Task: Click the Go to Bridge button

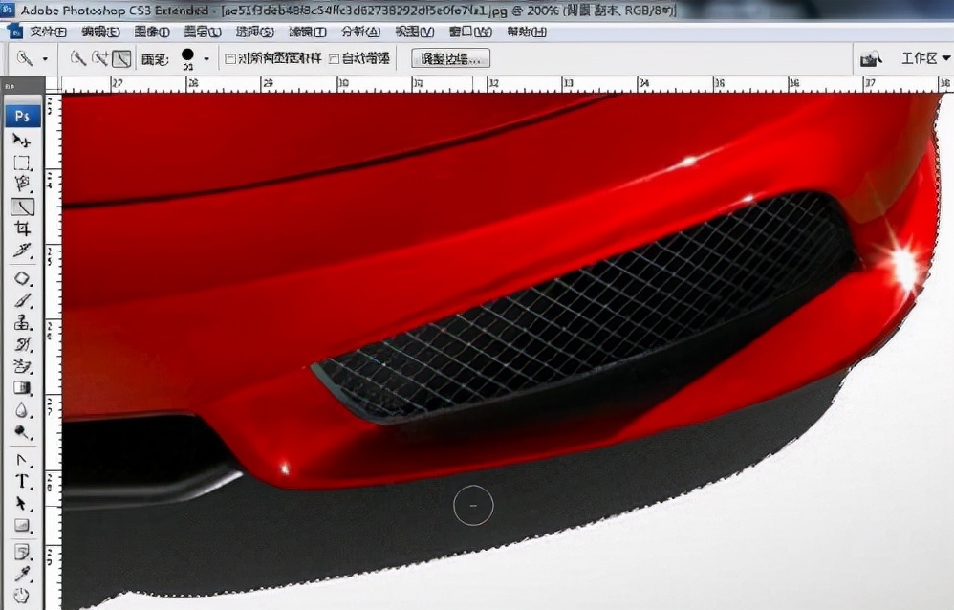Action: pos(871,57)
